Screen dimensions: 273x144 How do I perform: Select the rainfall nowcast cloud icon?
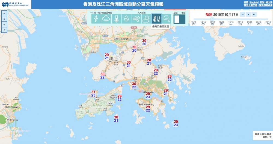point(106,19)
